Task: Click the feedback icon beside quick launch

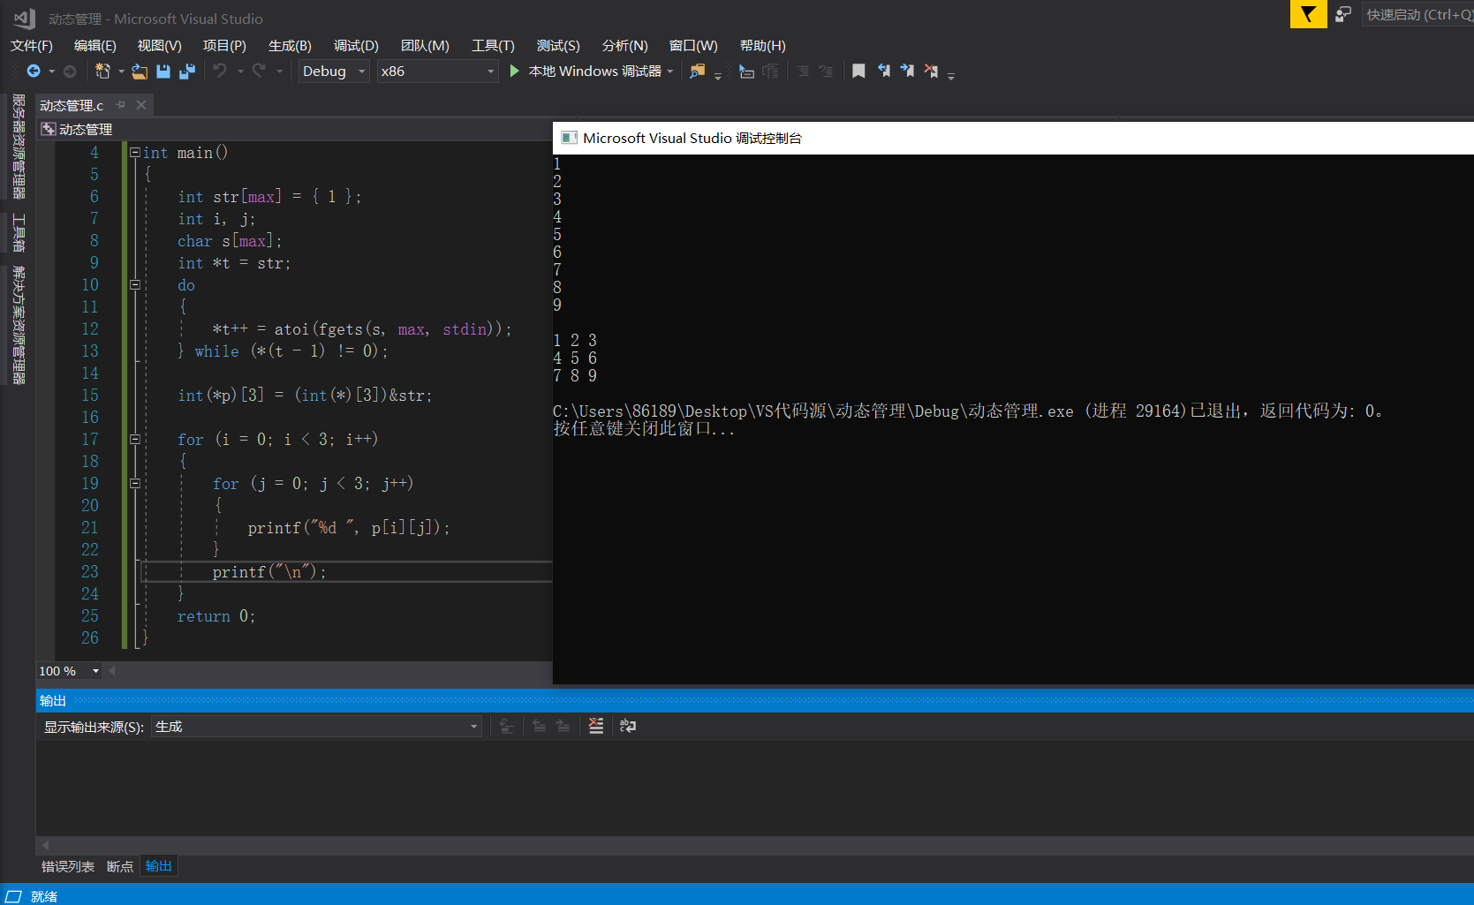Action: point(1343,14)
